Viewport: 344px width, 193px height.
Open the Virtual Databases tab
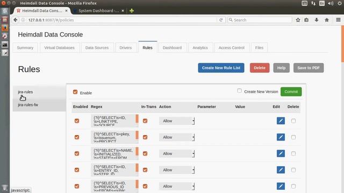pos(59,48)
